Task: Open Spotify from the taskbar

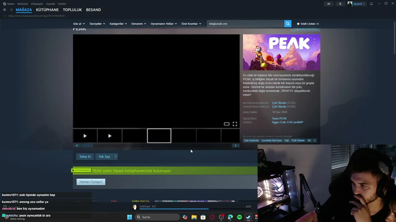Action: pyautogui.click(x=239, y=217)
